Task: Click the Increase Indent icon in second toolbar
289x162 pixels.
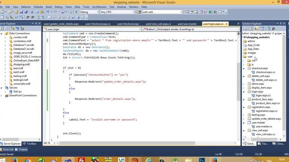Action: point(33,18)
